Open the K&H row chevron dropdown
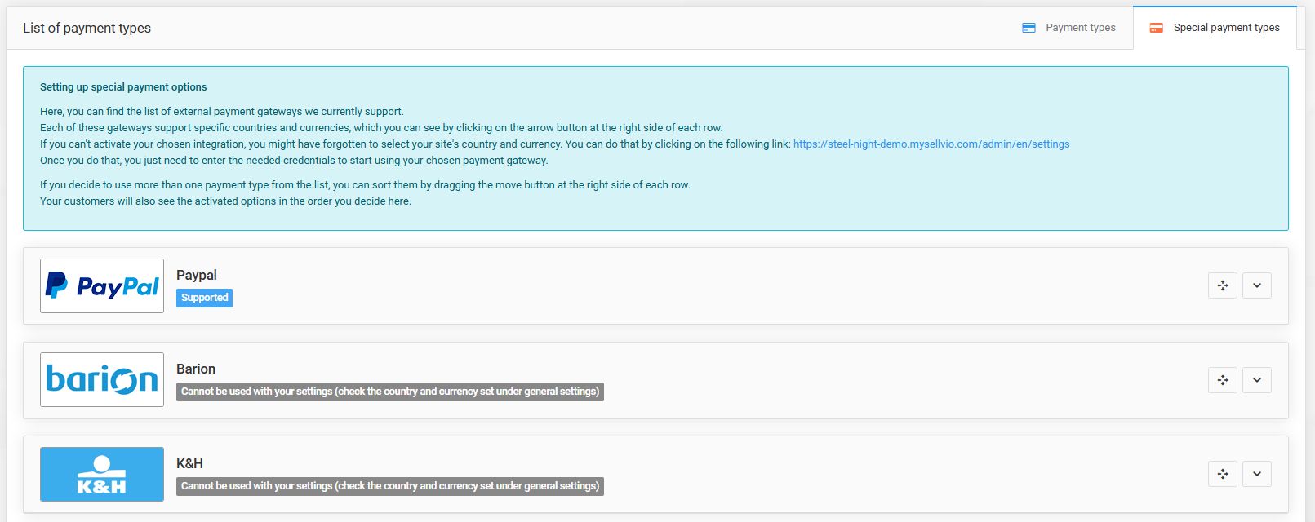This screenshot has height=522, width=1315. (1256, 474)
